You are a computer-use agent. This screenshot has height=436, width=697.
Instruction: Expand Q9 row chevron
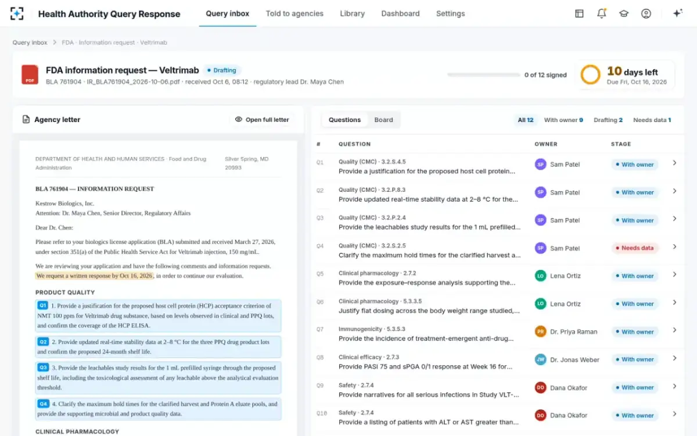coord(674,387)
